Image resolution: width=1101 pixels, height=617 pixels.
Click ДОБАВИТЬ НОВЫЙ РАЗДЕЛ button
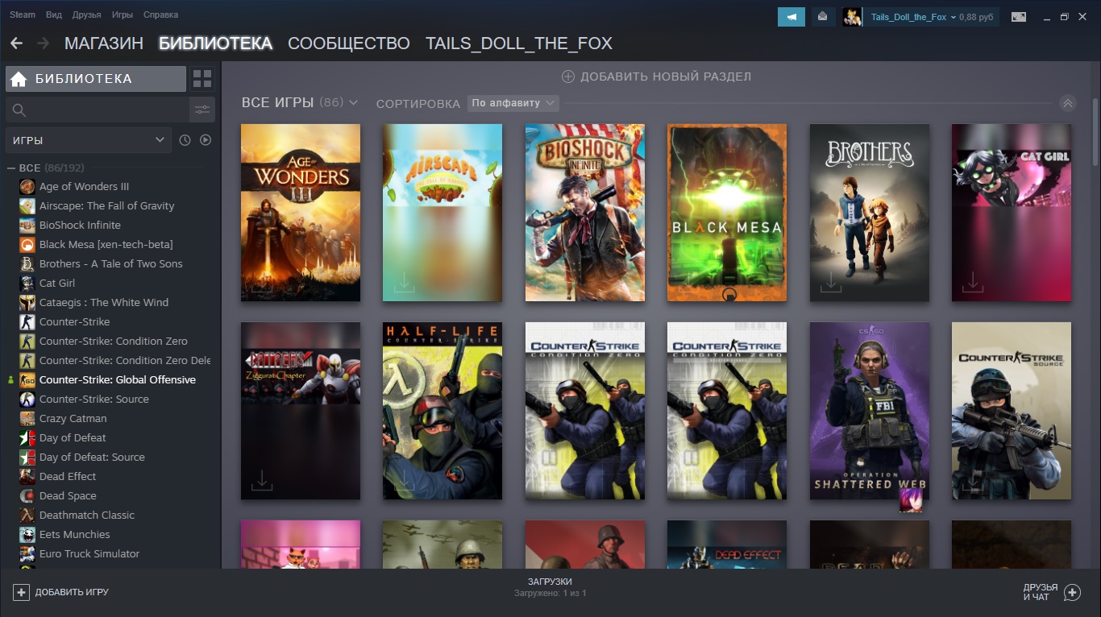coord(656,77)
